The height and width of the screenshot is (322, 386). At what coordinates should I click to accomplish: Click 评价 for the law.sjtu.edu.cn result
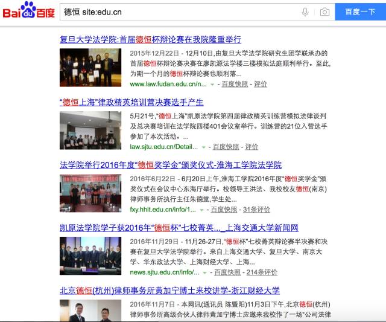[x=252, y=147]
